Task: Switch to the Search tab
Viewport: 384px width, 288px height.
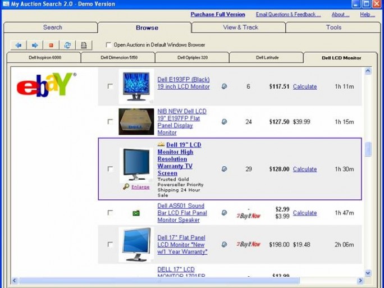Action: tap(51, 28)
